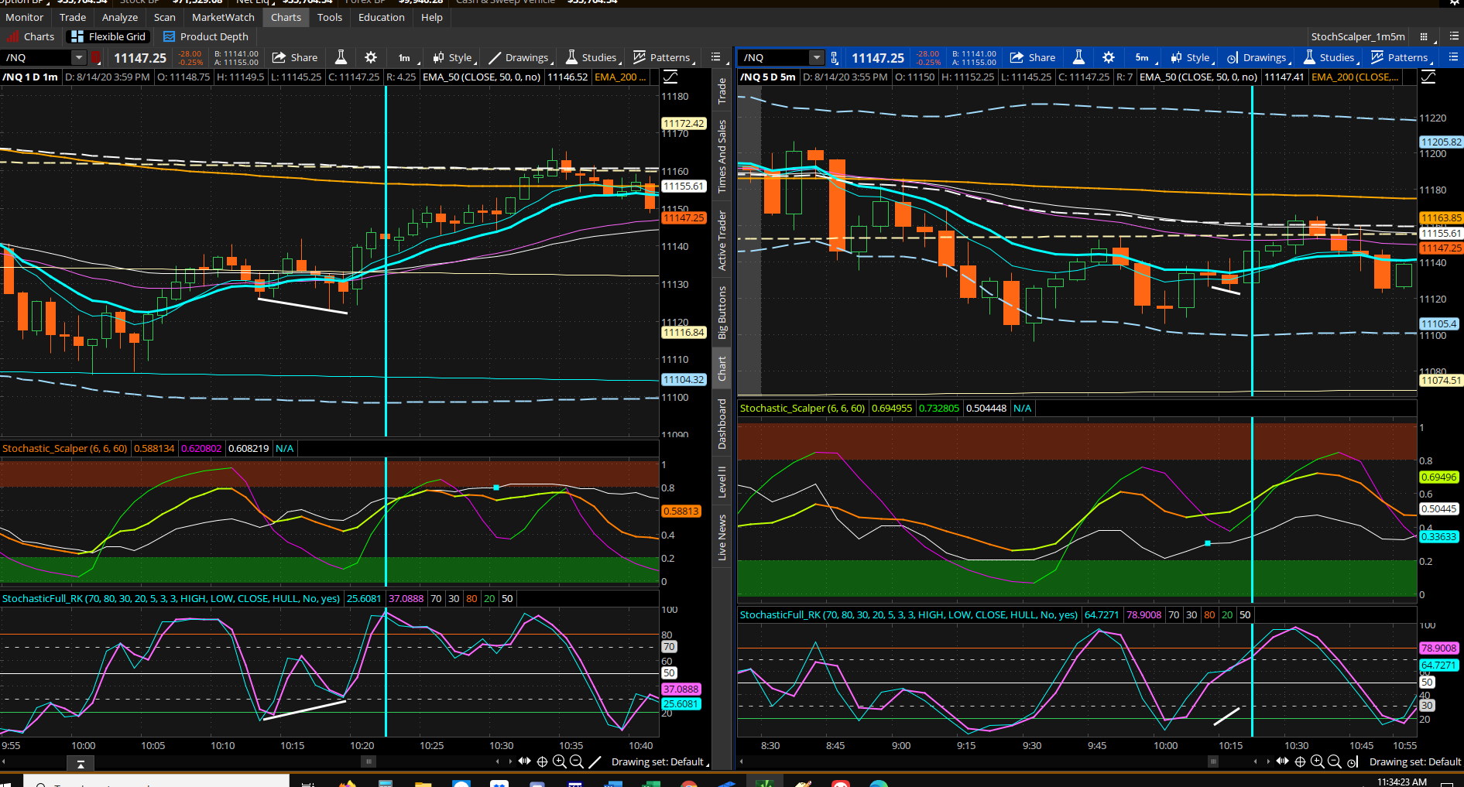Click the flask icon next to Share on left chart
Screen dimensions: 1464x787
pos(341,57)
